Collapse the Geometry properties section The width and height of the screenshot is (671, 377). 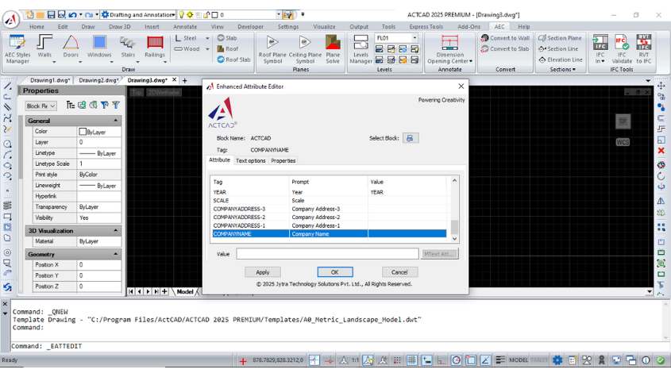click(116, 254)
